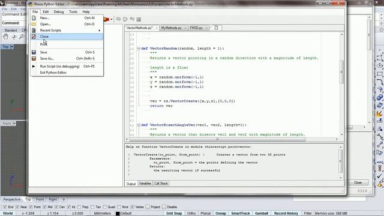Toggle the Mid osnap checkbox

44,207
